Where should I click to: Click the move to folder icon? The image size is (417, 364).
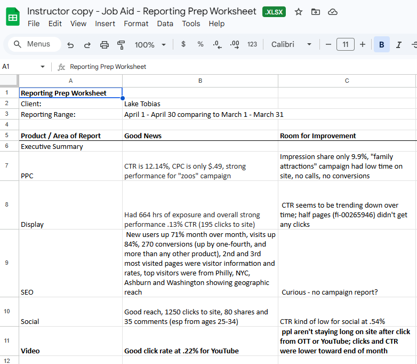pyautogui.click(x=316, y=12)
